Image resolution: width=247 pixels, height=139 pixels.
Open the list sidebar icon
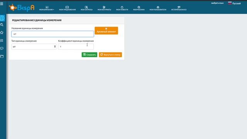click(x=2, y=41)
